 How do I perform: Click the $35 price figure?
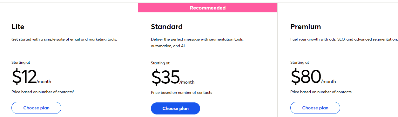tap(165, 78)
